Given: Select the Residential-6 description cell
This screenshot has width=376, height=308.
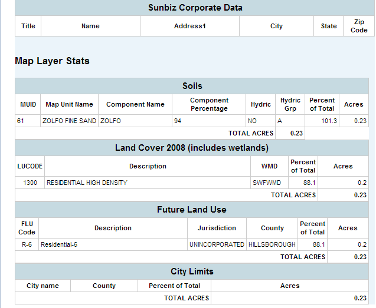Looking at the screenshot, I should tap(58, 244).
